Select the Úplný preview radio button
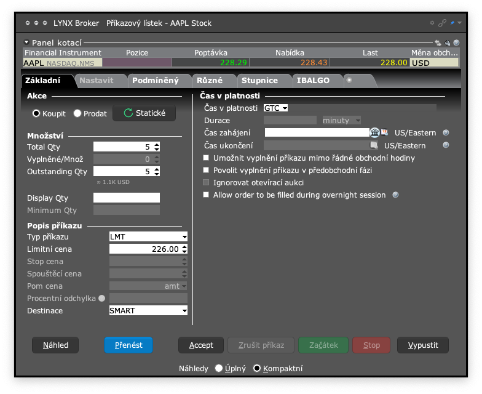482x394 pixels. pyautogui.click(x=219, y=368)
